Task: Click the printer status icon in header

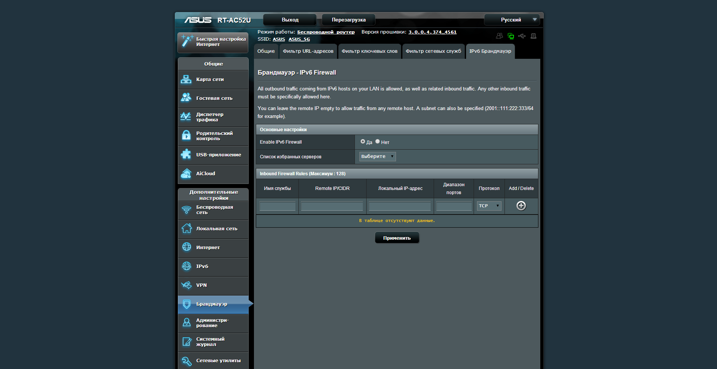Action: tap(534, 36)
